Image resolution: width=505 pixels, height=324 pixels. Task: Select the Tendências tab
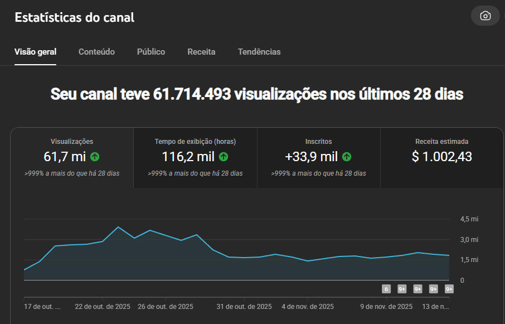pos(259,52)
